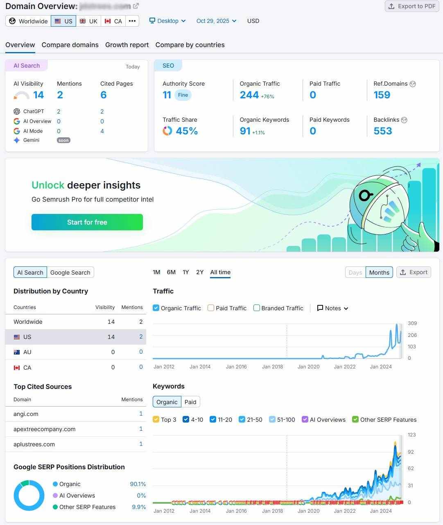
Task: Open the Compare by countries tab
Action: coord(190,45)
